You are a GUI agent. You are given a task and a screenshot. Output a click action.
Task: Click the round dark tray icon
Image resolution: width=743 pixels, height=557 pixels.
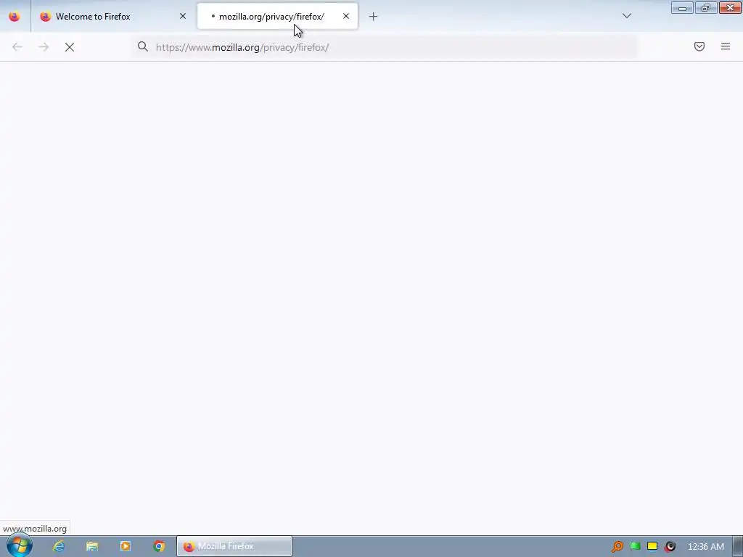(670, 547)
